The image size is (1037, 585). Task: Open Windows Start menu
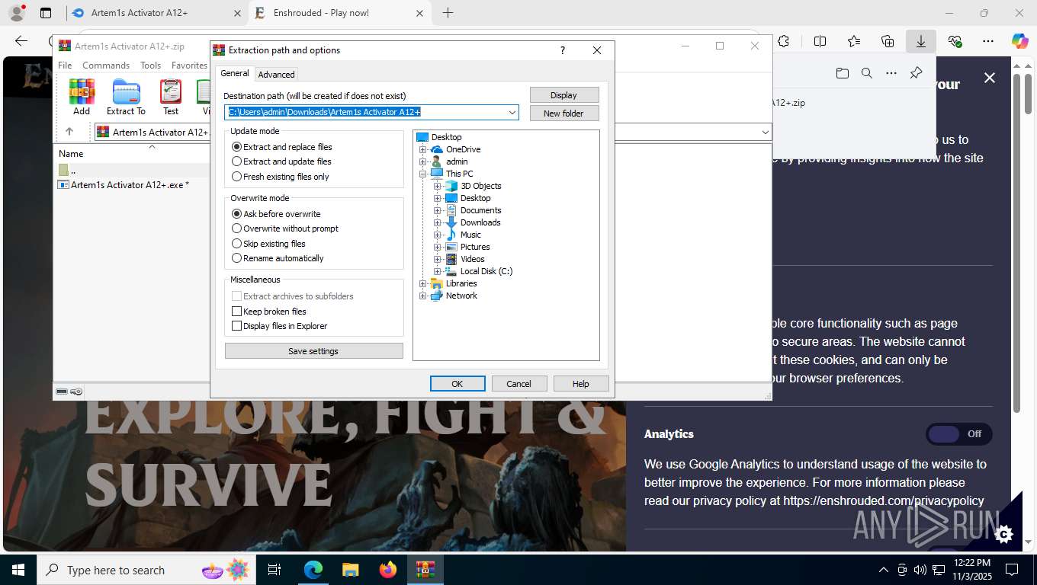tap(18, 570)
